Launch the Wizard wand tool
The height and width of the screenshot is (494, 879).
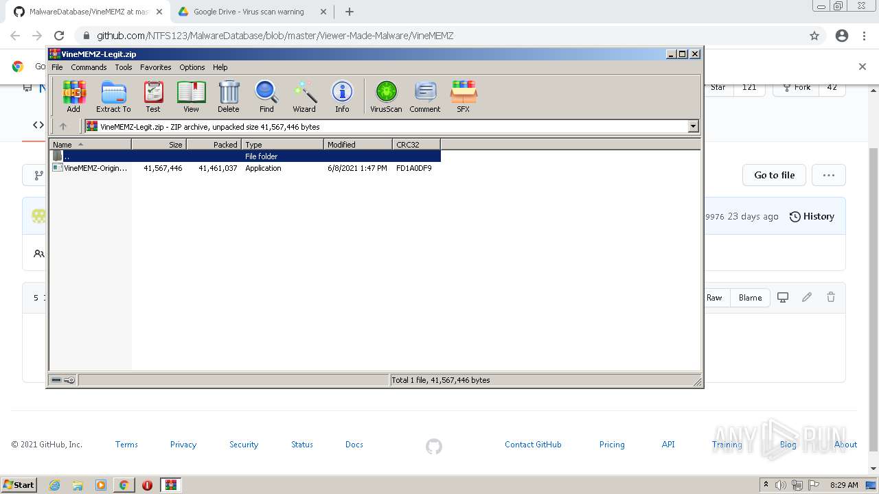pyautogui.click(x=304, y=96)
